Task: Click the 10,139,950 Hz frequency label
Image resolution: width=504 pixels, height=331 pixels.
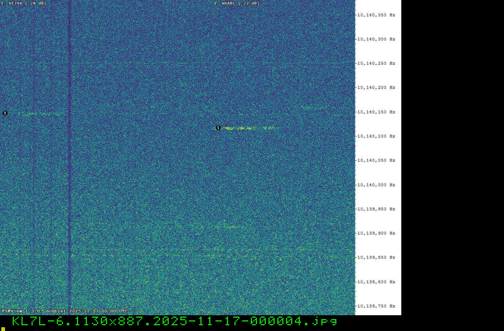Action: (x=376, y=209)
